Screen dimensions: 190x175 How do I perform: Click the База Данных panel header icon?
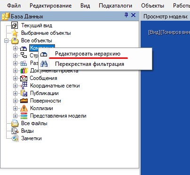tap(6, 16)
